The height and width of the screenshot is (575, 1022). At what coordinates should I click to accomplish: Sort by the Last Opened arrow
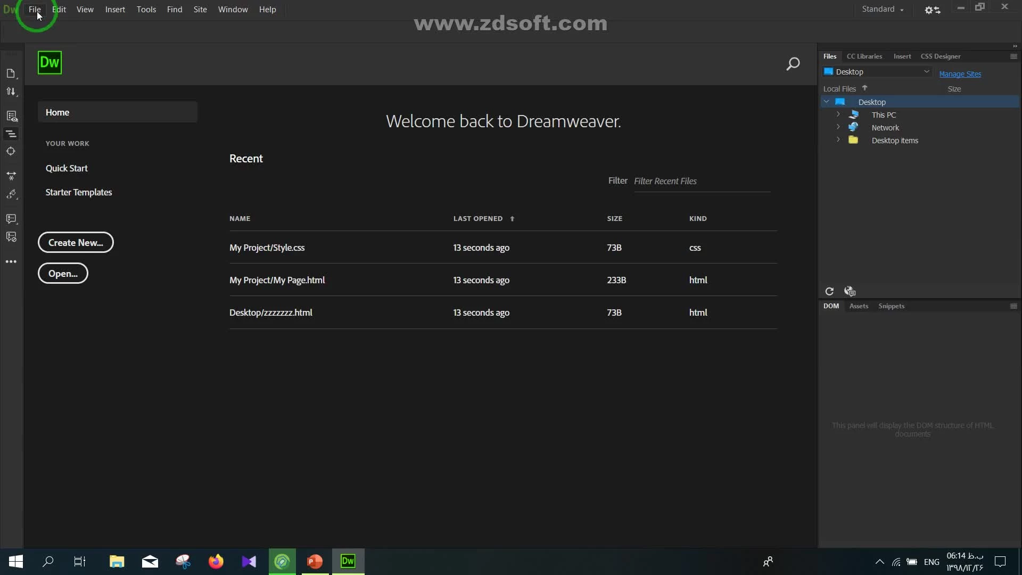tap(512, 219)
